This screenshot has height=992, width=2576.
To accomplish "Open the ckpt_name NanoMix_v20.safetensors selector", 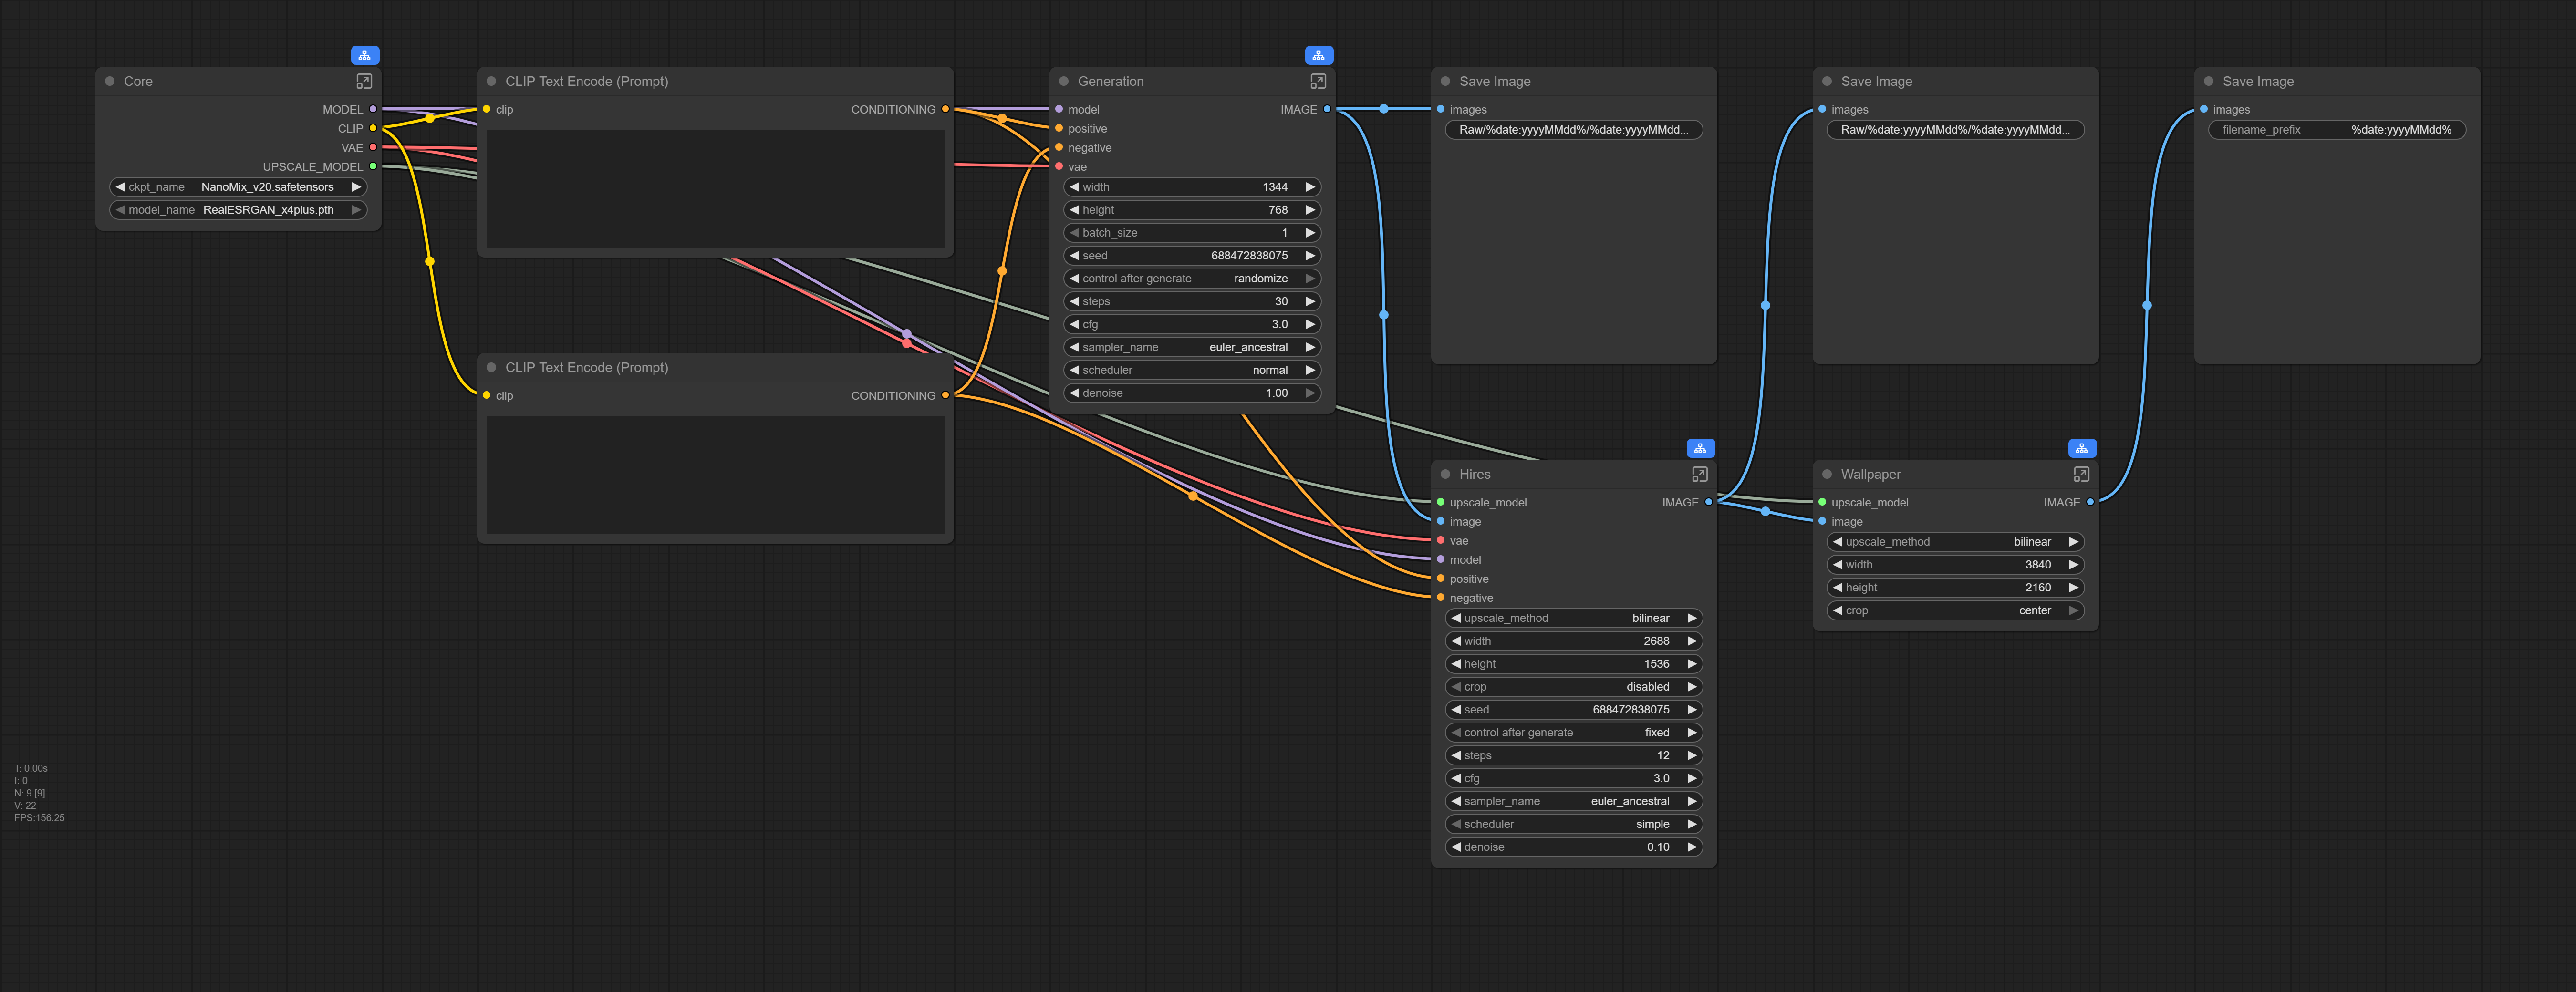I will coord(238,187).
